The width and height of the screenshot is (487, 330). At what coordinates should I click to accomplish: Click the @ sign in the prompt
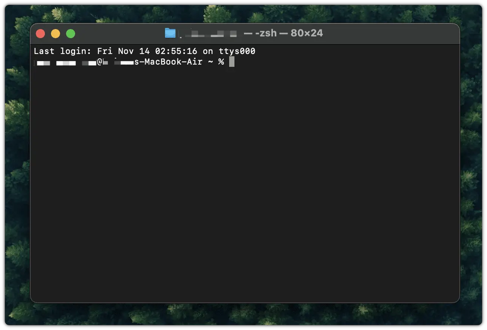click(x=100, y=62)
